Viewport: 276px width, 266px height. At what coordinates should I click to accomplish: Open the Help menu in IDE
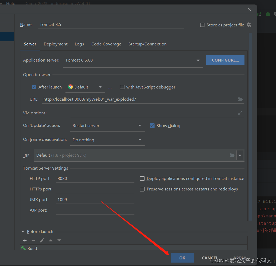[x=11, y=3]
